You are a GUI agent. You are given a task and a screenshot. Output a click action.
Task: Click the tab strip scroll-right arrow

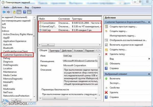coord(99,50)
